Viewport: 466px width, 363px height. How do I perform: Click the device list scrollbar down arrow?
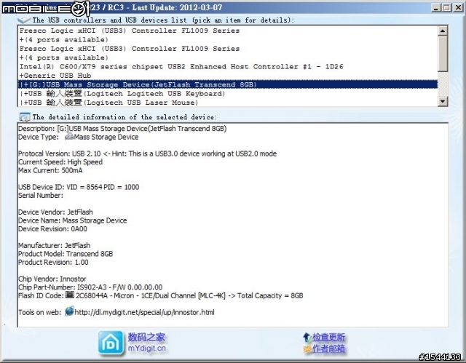(x=443, y=102)
